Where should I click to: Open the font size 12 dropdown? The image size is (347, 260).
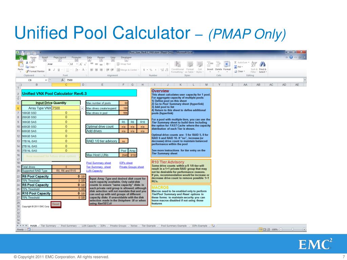pos(77,64)
